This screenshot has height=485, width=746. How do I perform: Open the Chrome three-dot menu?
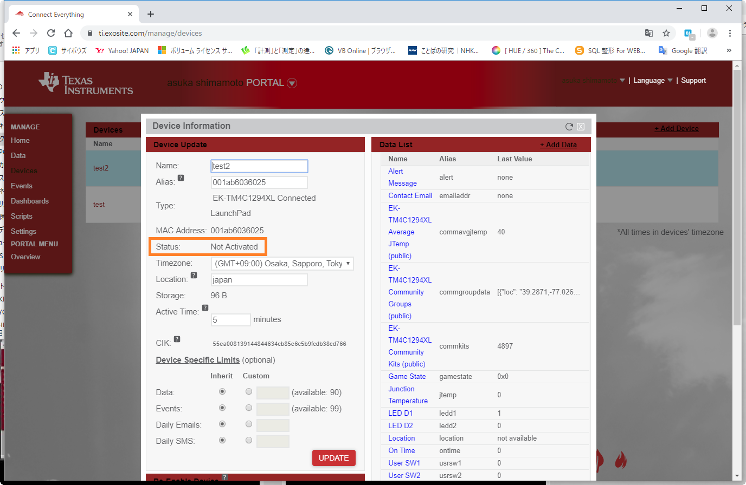[730, 33]
